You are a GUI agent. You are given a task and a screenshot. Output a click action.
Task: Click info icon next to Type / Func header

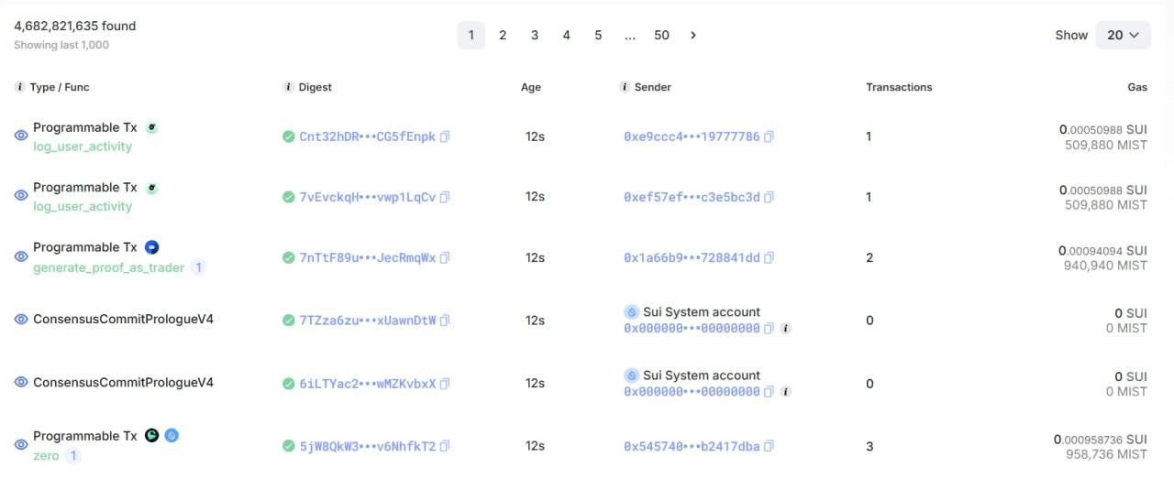click(x=20, y=87)
